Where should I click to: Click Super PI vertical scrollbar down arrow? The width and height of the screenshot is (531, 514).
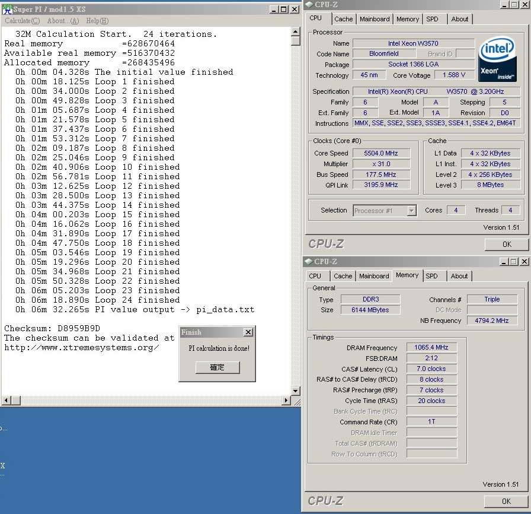295,391
